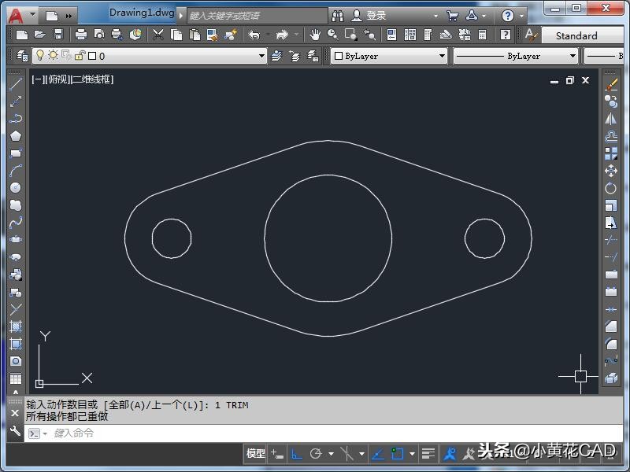Click the 模型 model space button

click(255, 454)
